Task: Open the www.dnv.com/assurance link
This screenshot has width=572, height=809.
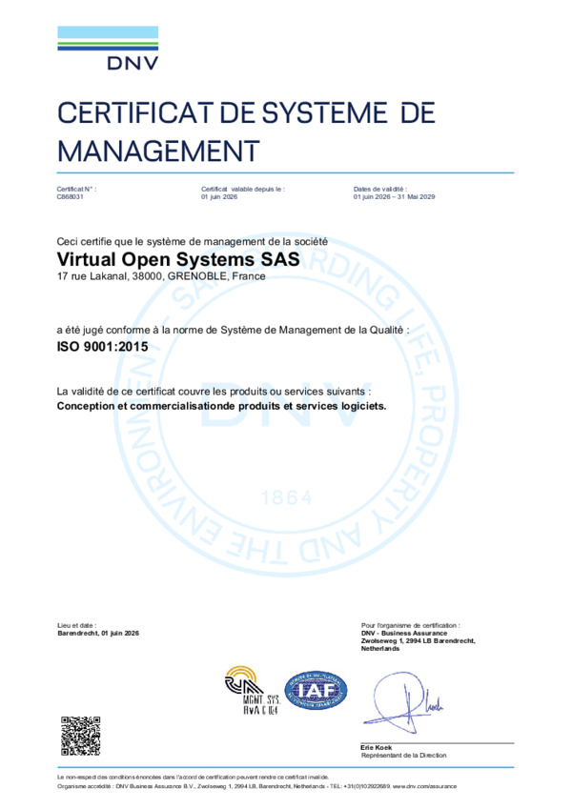Action: (x=424, y=786)
